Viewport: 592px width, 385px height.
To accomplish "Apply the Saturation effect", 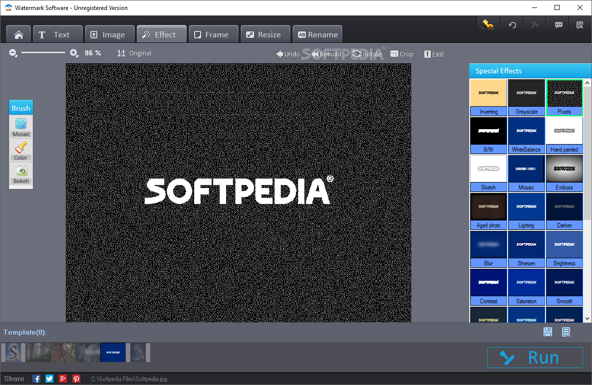I will pos(526,287).
